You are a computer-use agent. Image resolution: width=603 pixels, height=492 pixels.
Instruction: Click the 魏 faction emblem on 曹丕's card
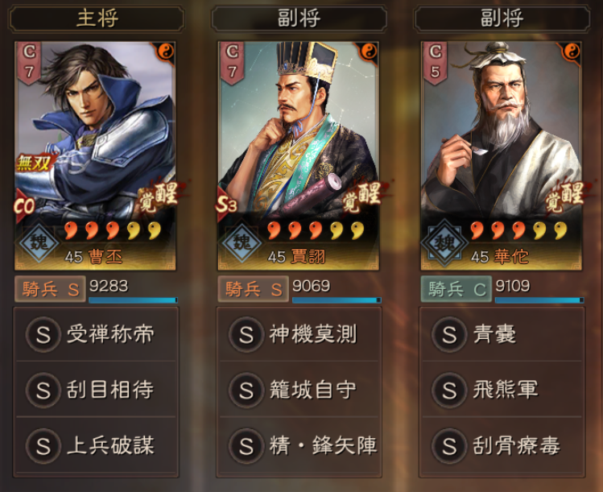coord(39,242)
